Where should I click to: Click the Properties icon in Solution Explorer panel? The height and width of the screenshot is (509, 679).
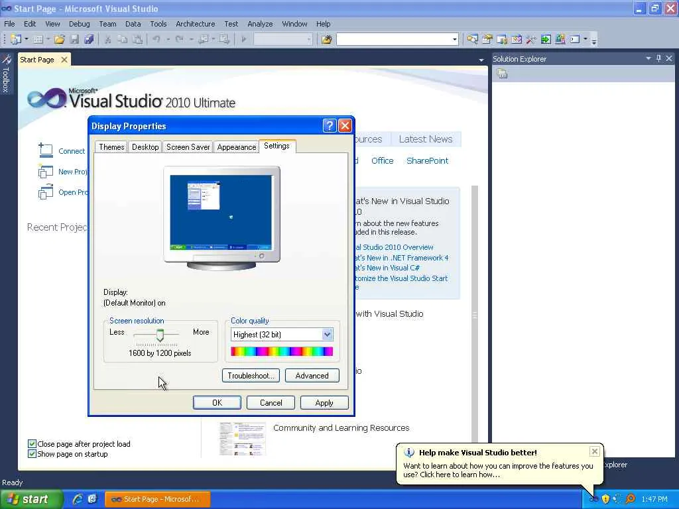[502, 74]
